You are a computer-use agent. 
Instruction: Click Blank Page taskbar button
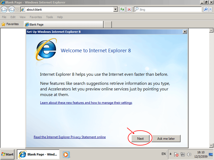point(38,154)
